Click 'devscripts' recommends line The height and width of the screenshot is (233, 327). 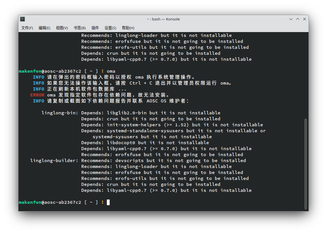coord(164,161)
